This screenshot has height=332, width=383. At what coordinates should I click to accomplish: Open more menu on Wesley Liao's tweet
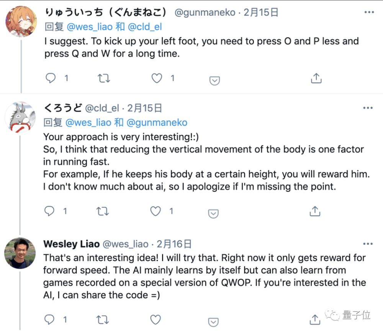point(368,244)
